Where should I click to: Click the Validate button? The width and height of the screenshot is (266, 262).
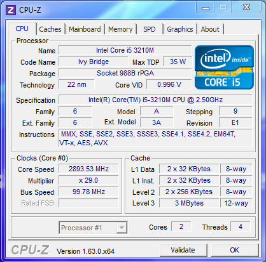183,250
